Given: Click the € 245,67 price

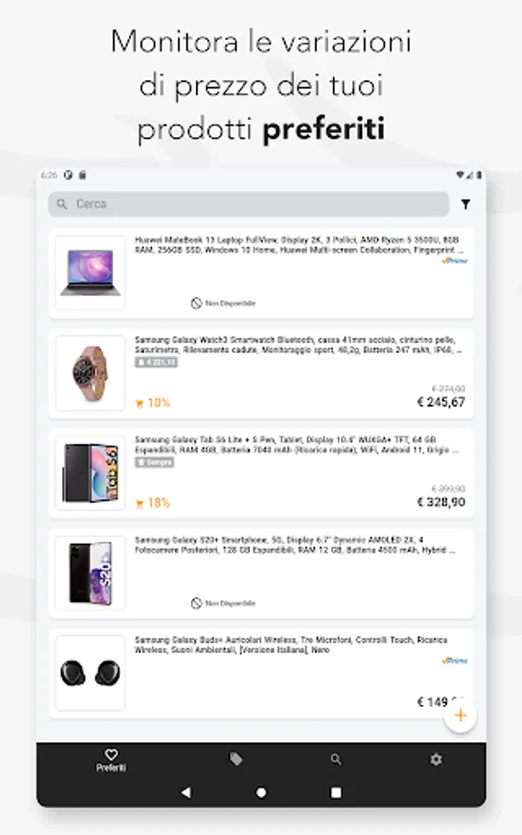Looking at the screenshot, I should click(x=441, y=402).
